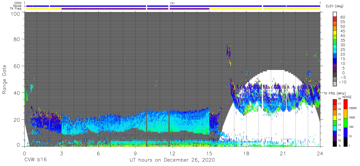This screenshot has width=360, height=166.
Task: Click the y-axis tick label '80'
Action: (17, 39)
